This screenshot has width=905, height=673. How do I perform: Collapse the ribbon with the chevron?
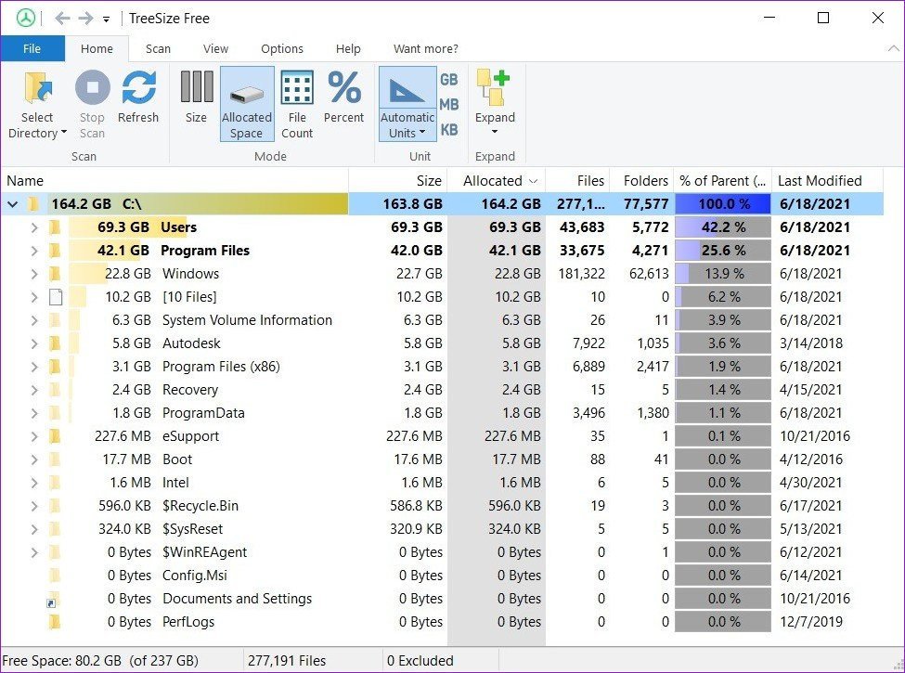[894, 48]
